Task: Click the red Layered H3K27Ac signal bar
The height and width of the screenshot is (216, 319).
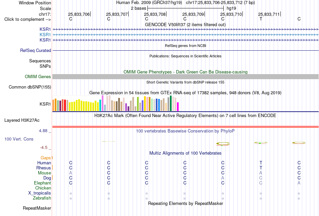Action: pos(185,127)
